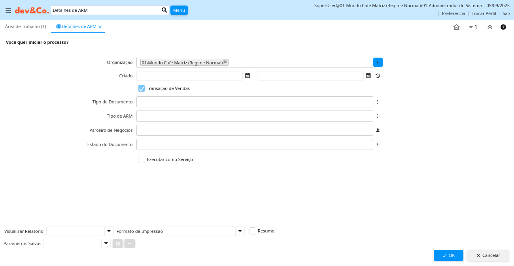Expand Visualizar Relatório dropdown
Viewport: 514px width, 266px height.
[109, 231]
